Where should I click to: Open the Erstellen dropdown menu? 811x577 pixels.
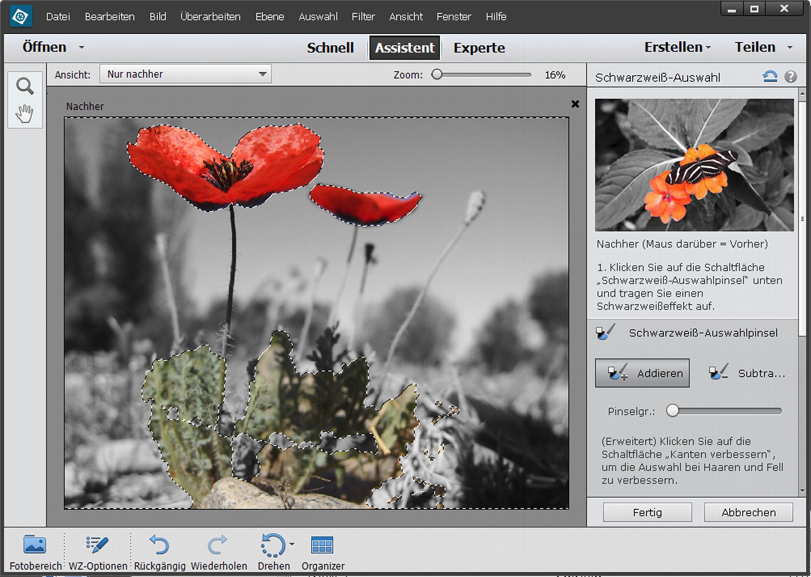pos(677,47)
